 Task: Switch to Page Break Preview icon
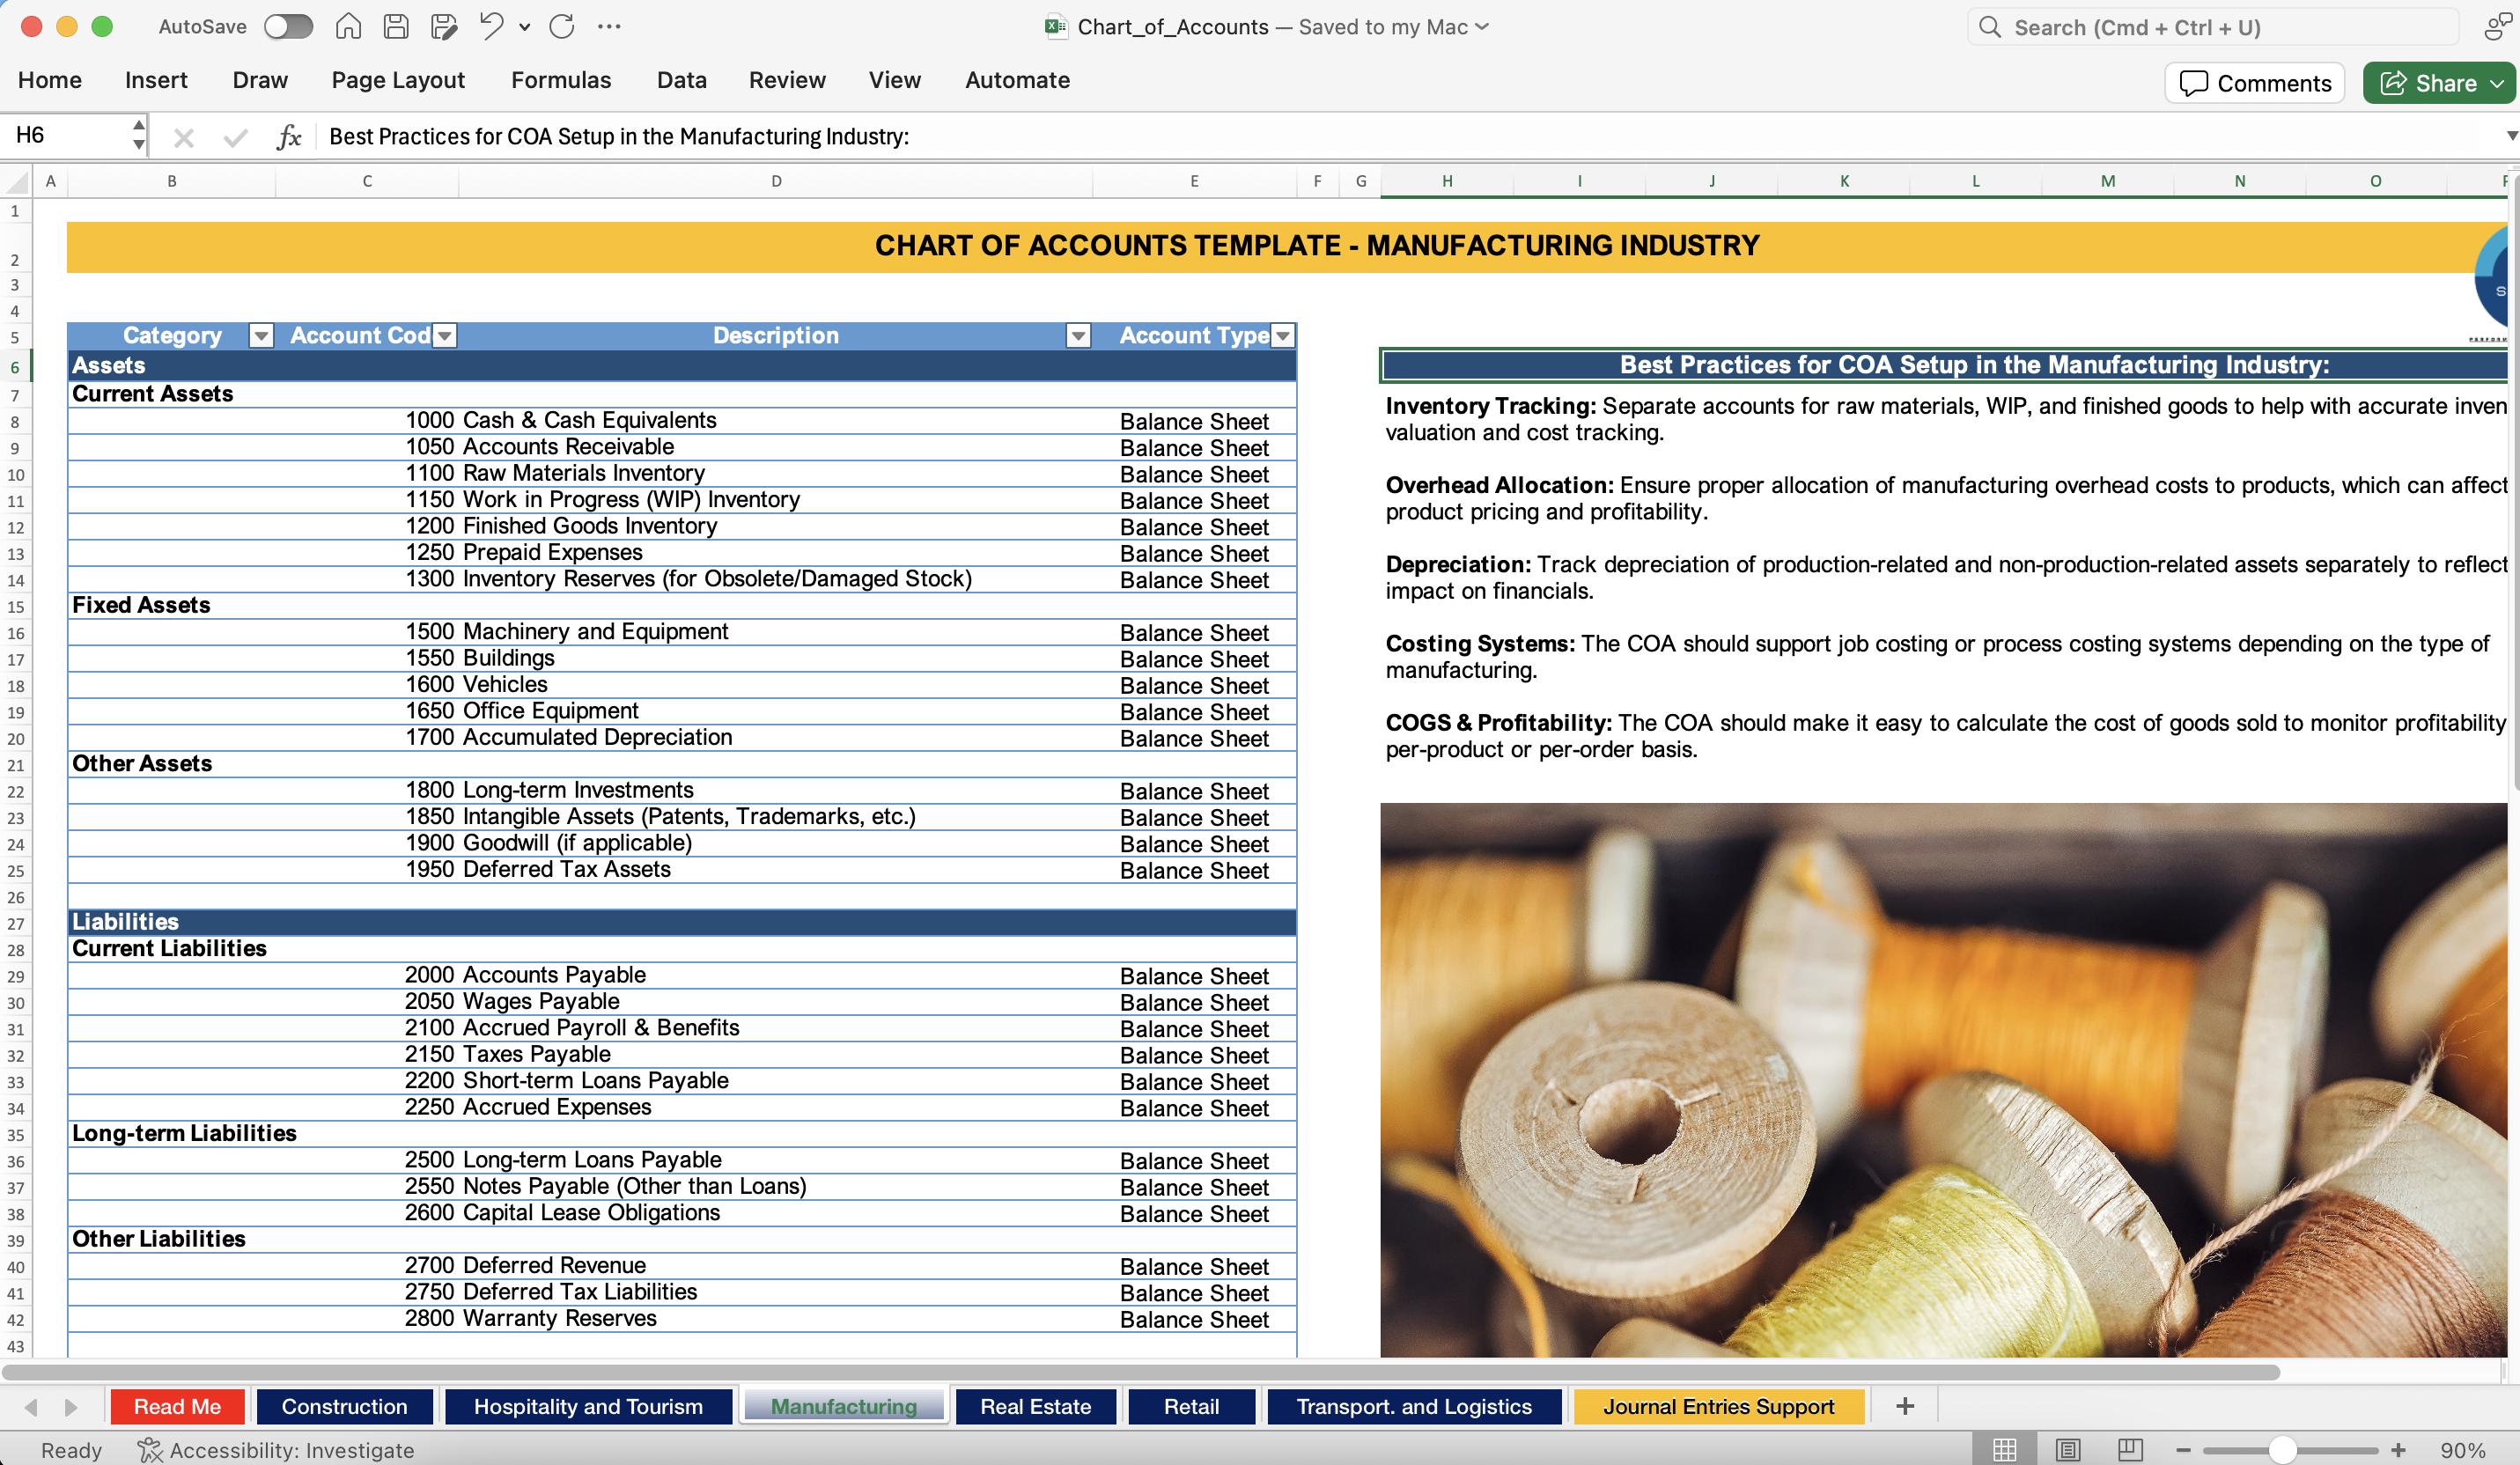pyautogui.click(x=2131, y=1450)
